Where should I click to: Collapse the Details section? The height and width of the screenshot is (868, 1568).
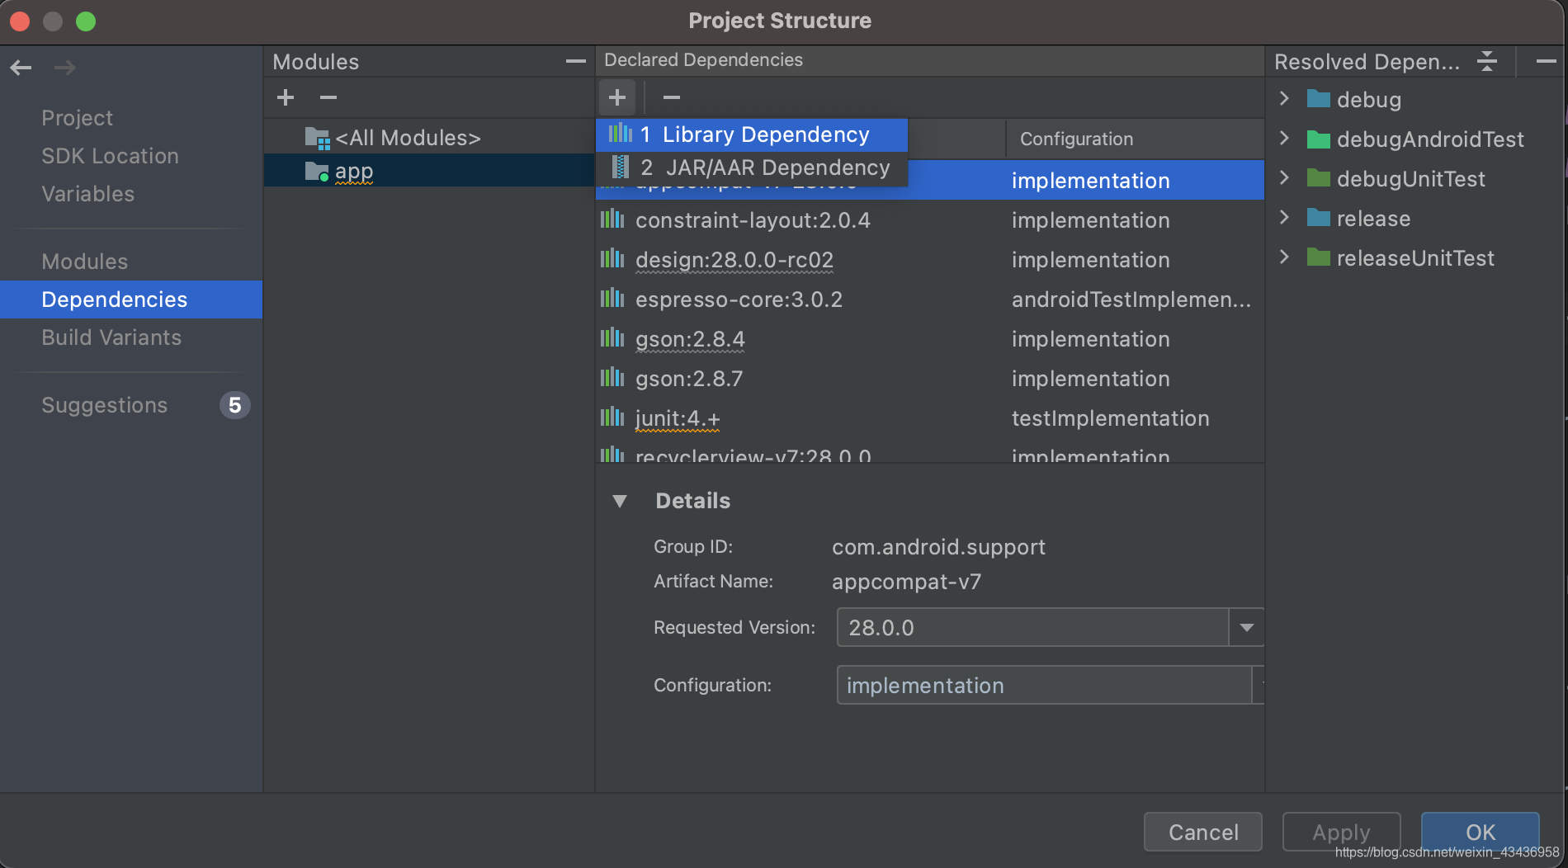click(620, 501)
